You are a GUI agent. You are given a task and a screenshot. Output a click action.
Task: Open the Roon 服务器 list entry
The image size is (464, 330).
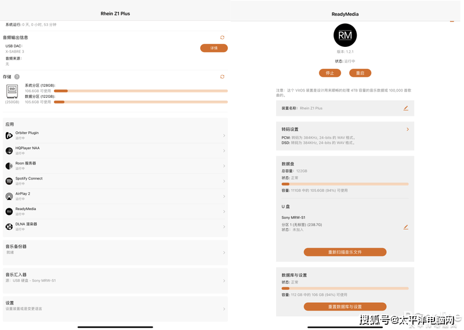pos(115,166)
